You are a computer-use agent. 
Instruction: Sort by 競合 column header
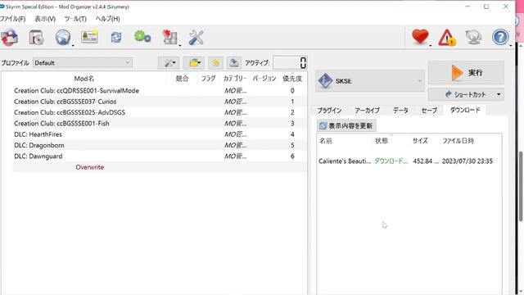coord(182,79)
